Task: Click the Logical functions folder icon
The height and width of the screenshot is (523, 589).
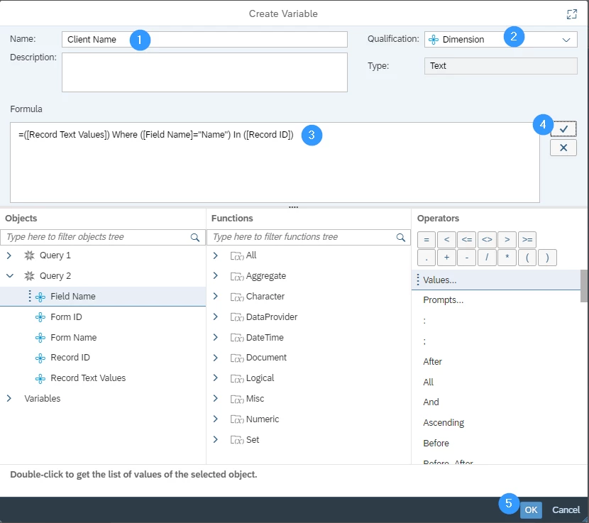Action: pos(237,378)
